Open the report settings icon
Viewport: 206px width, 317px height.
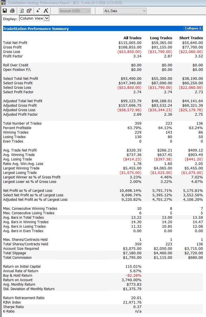pos(29,11)
